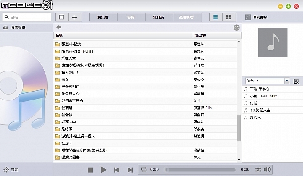Viewport: 303px width, 176px height.
Task: Skip to previous track
Action: pos(117,170)
